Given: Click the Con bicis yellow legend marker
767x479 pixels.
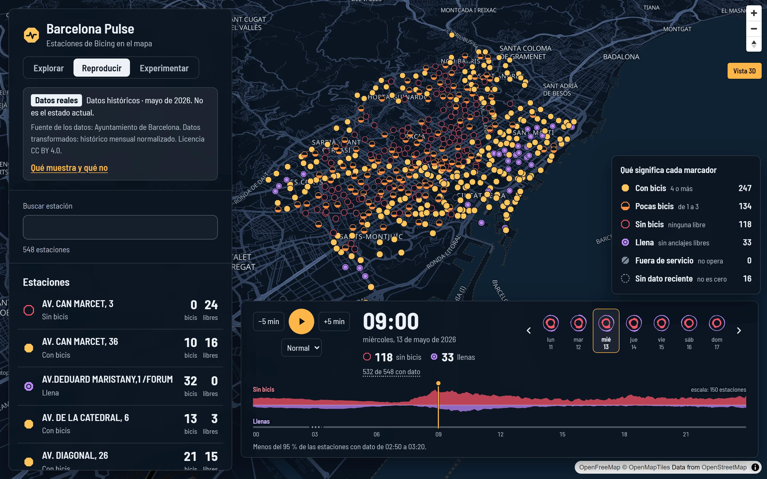Looking at the screenshot, I should 625,188.
